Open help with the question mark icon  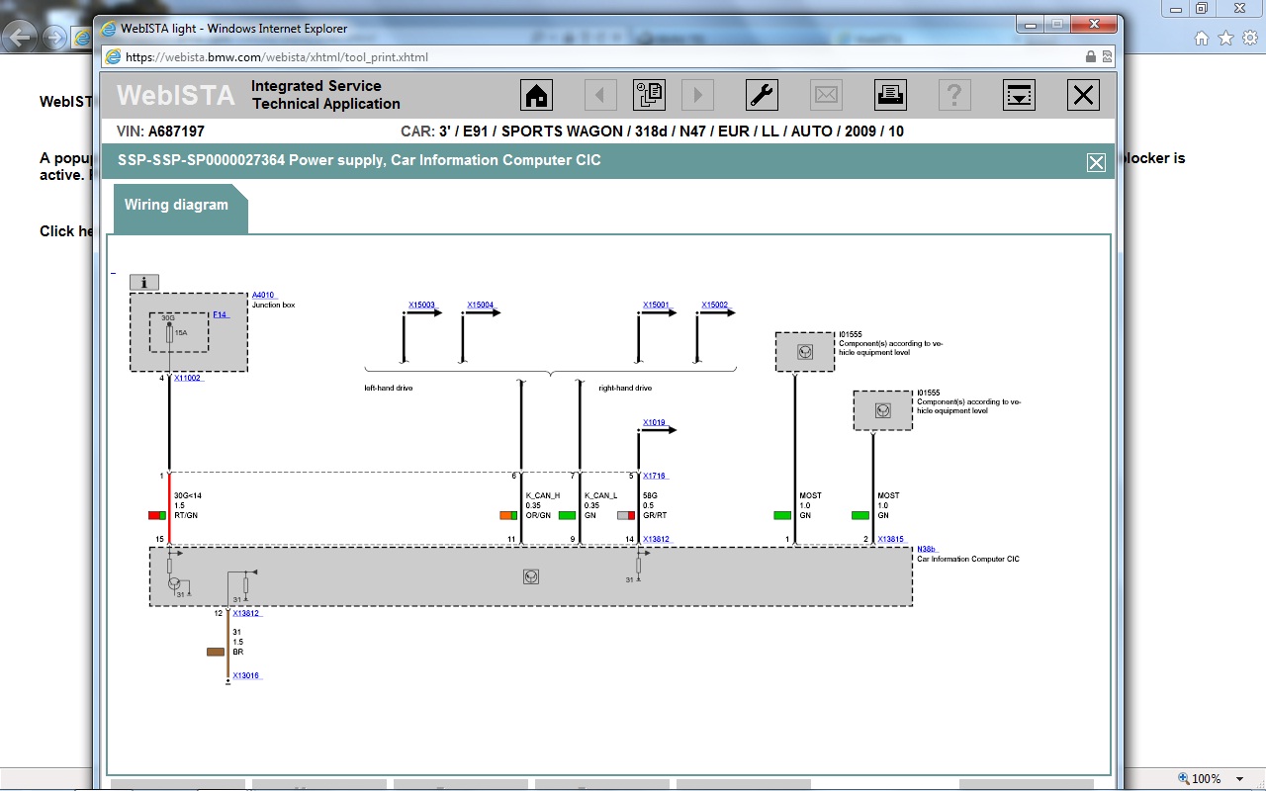coord(954,95)
